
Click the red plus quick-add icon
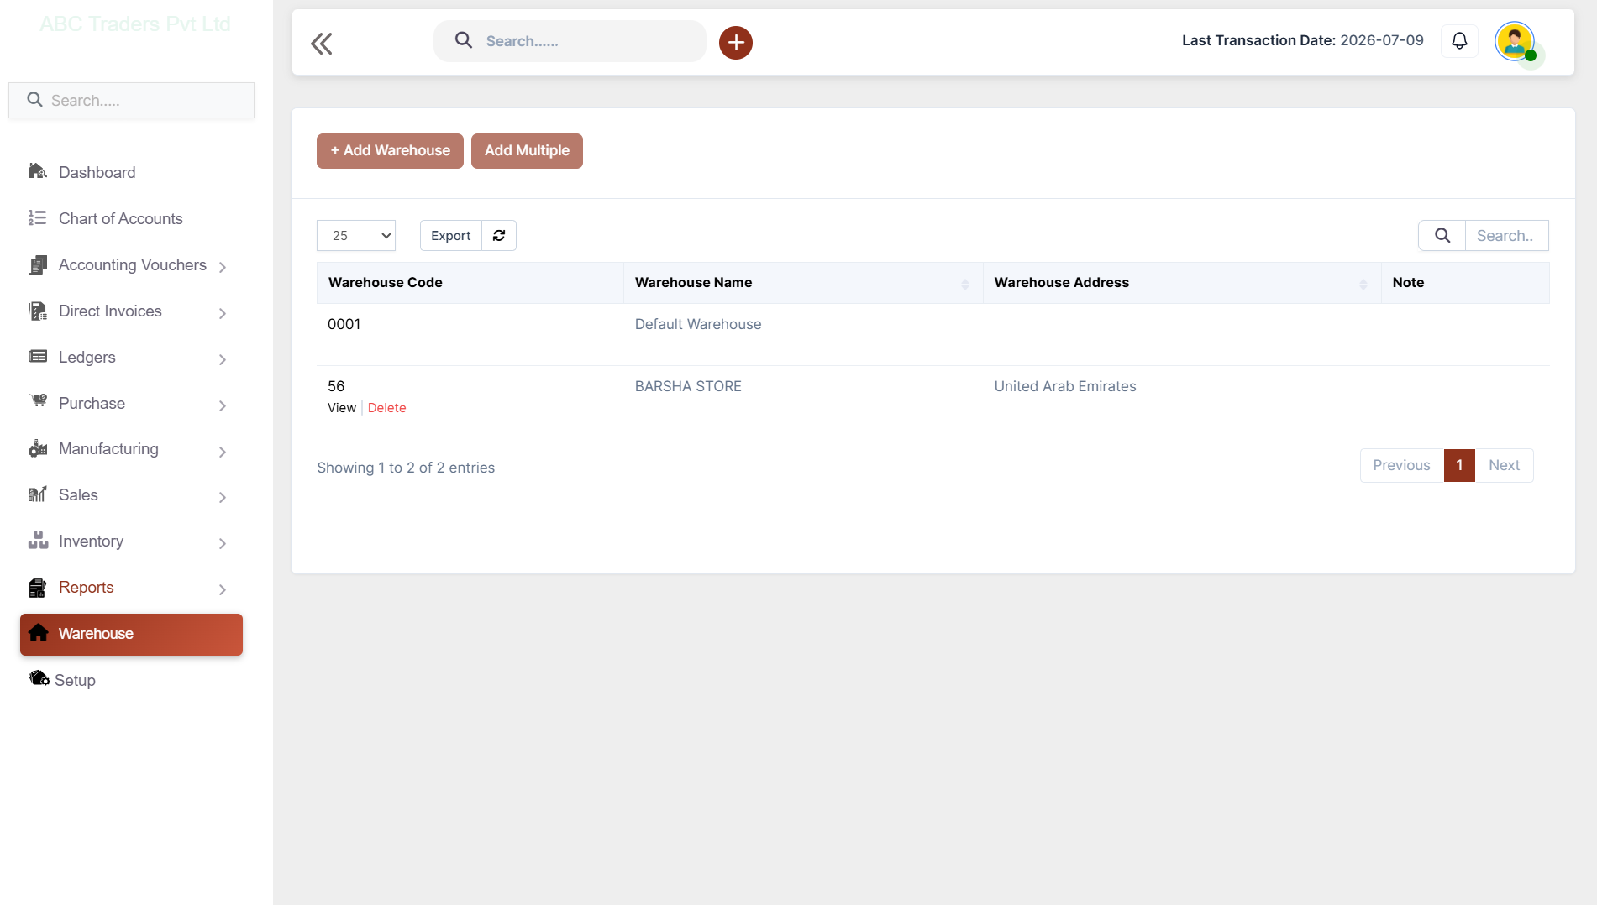click(x=735, y=42)
